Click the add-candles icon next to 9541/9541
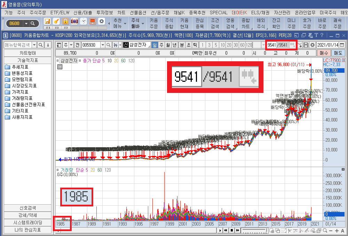This screenshot has width=348, height=236. click(x=293, y=45)
